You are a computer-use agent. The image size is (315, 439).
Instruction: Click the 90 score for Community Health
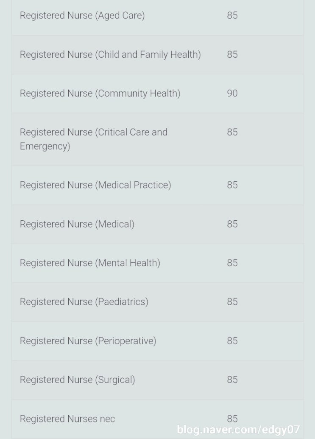click(232, 93)
